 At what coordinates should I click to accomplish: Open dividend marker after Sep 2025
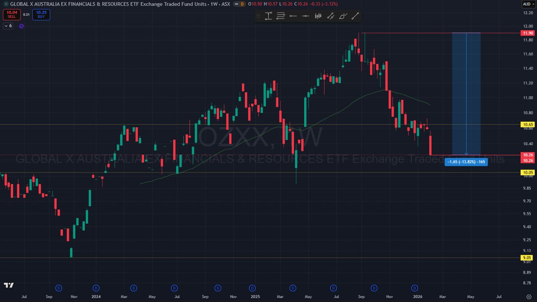pyautogui.click(x=374, y=287)
